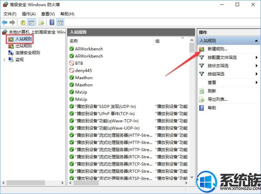Collapse the 入站规则 actions section arrow
Viewport: 261px width, 194px height.
256,41
